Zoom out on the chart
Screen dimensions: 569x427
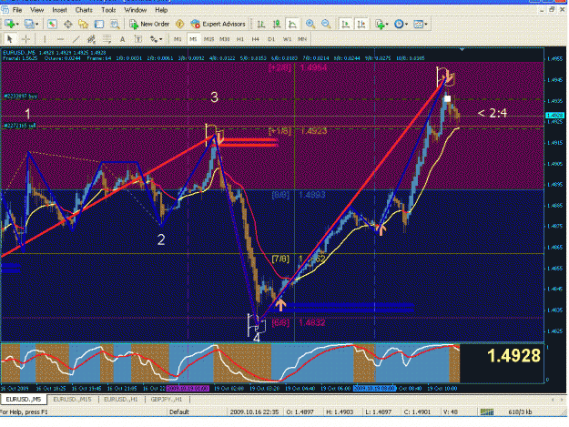click(326, 25)
